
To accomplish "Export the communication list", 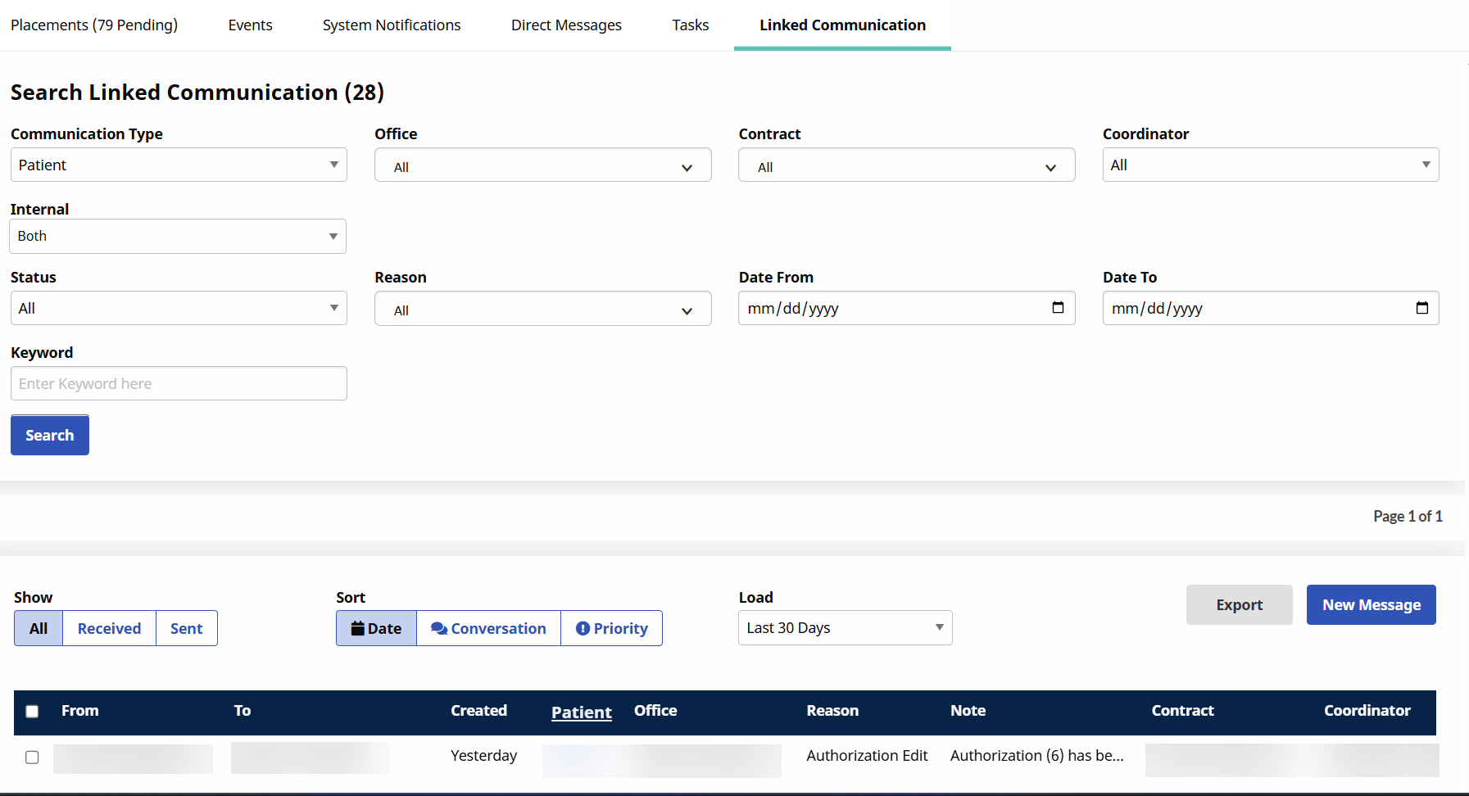I will (1239, 605).
